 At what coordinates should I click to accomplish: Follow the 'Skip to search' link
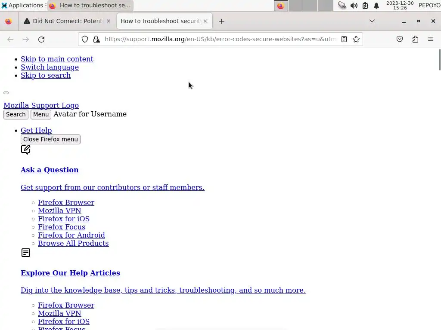(46, 76)
